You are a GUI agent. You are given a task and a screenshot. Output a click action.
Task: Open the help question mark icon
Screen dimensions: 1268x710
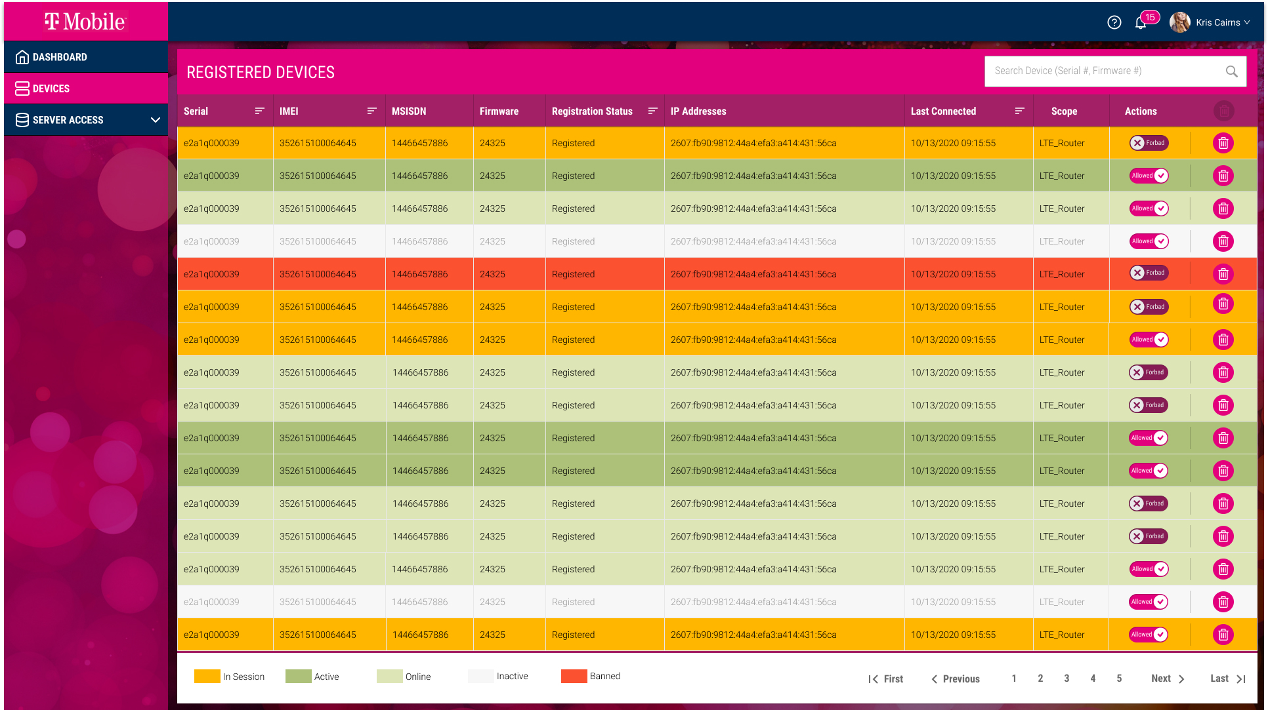pos(1114,22)
